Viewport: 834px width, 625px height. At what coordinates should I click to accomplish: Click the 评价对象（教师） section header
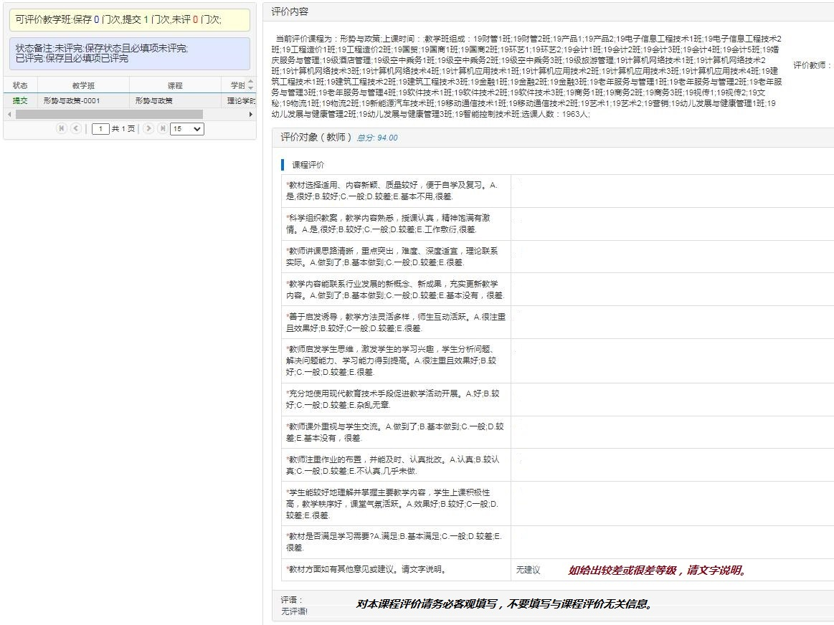(x=316, y=138)
